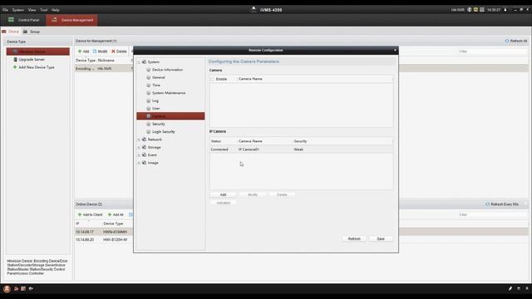
Task: Click Refresh Every 60s
Action: click(x=502, y=204)
